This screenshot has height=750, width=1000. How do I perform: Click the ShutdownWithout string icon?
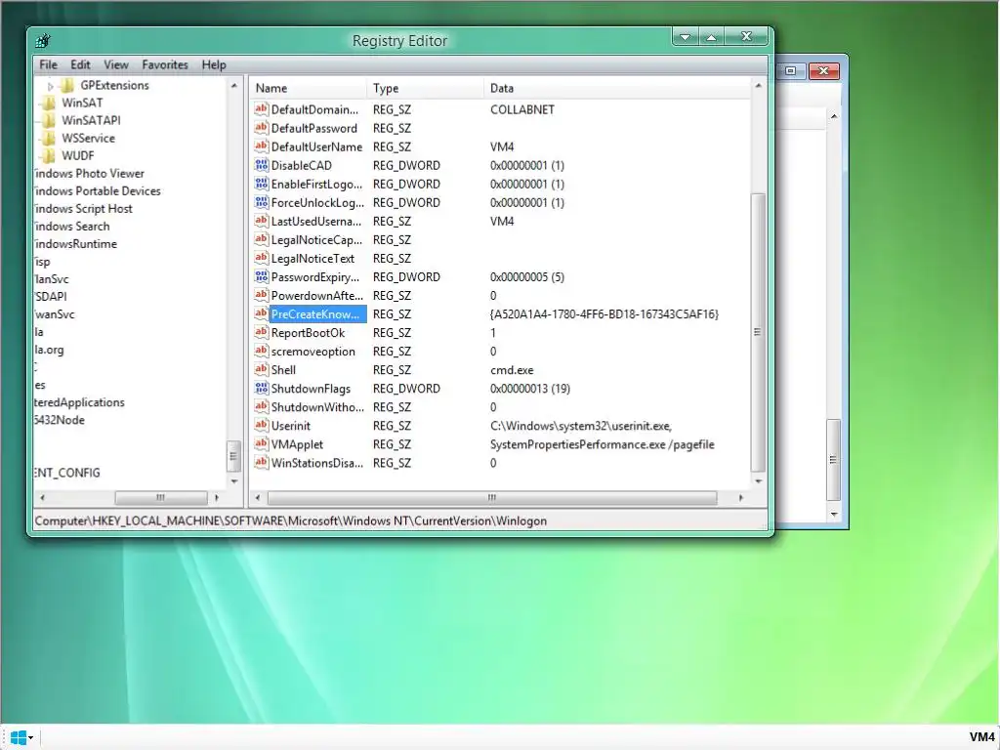[261, 406]
